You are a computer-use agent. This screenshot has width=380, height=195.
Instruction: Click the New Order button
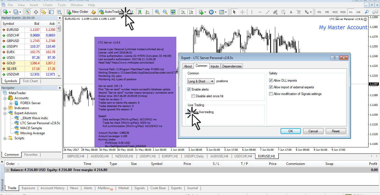[x=78, y=12]
